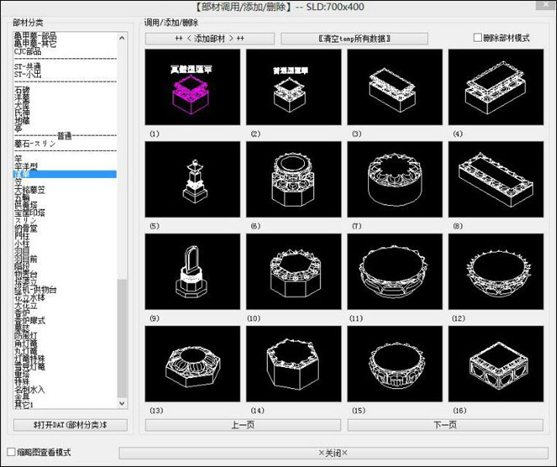Pick thumbnail (6) octagonal lotus pedestal
557x467 pixels.
(293, 179)
